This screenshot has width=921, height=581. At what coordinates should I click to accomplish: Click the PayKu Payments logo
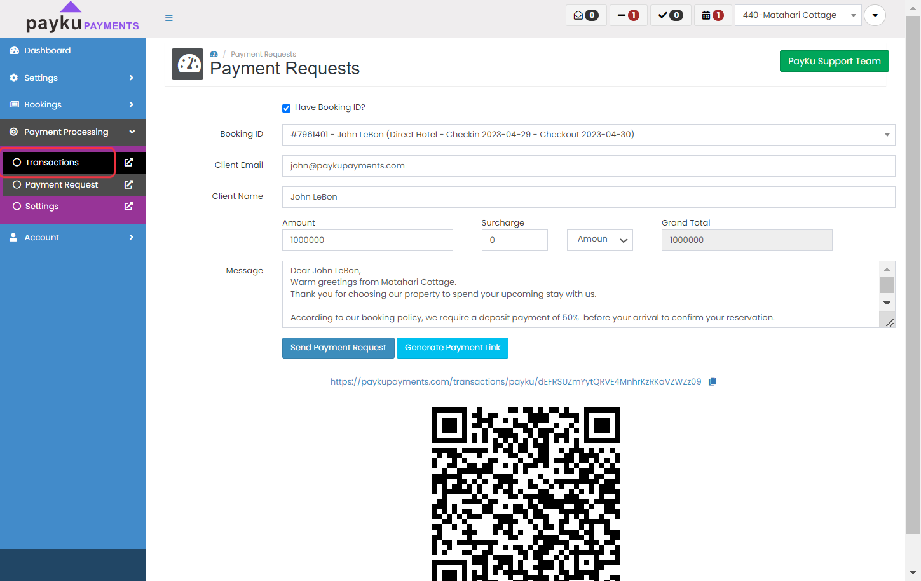82,18
